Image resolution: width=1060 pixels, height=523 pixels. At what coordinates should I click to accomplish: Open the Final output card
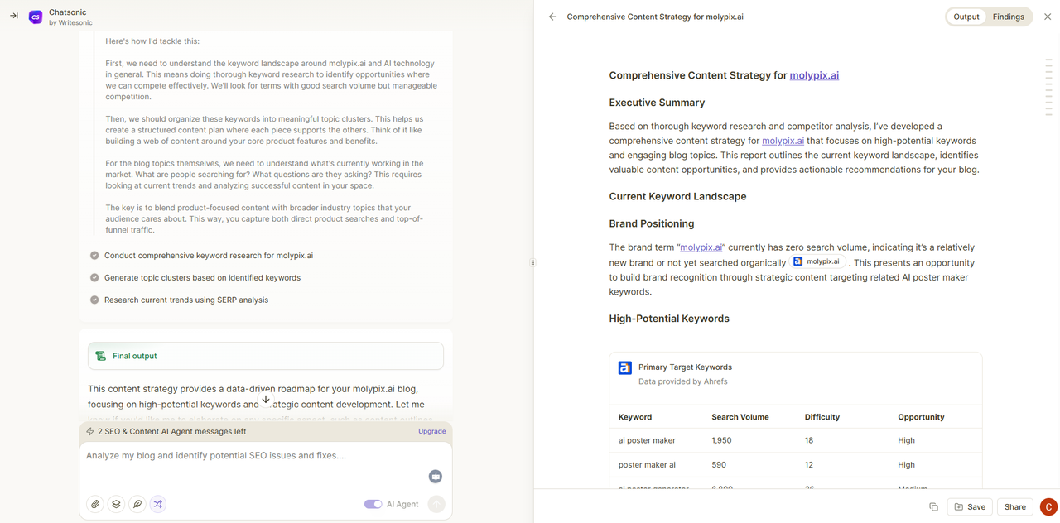point(266,356)
